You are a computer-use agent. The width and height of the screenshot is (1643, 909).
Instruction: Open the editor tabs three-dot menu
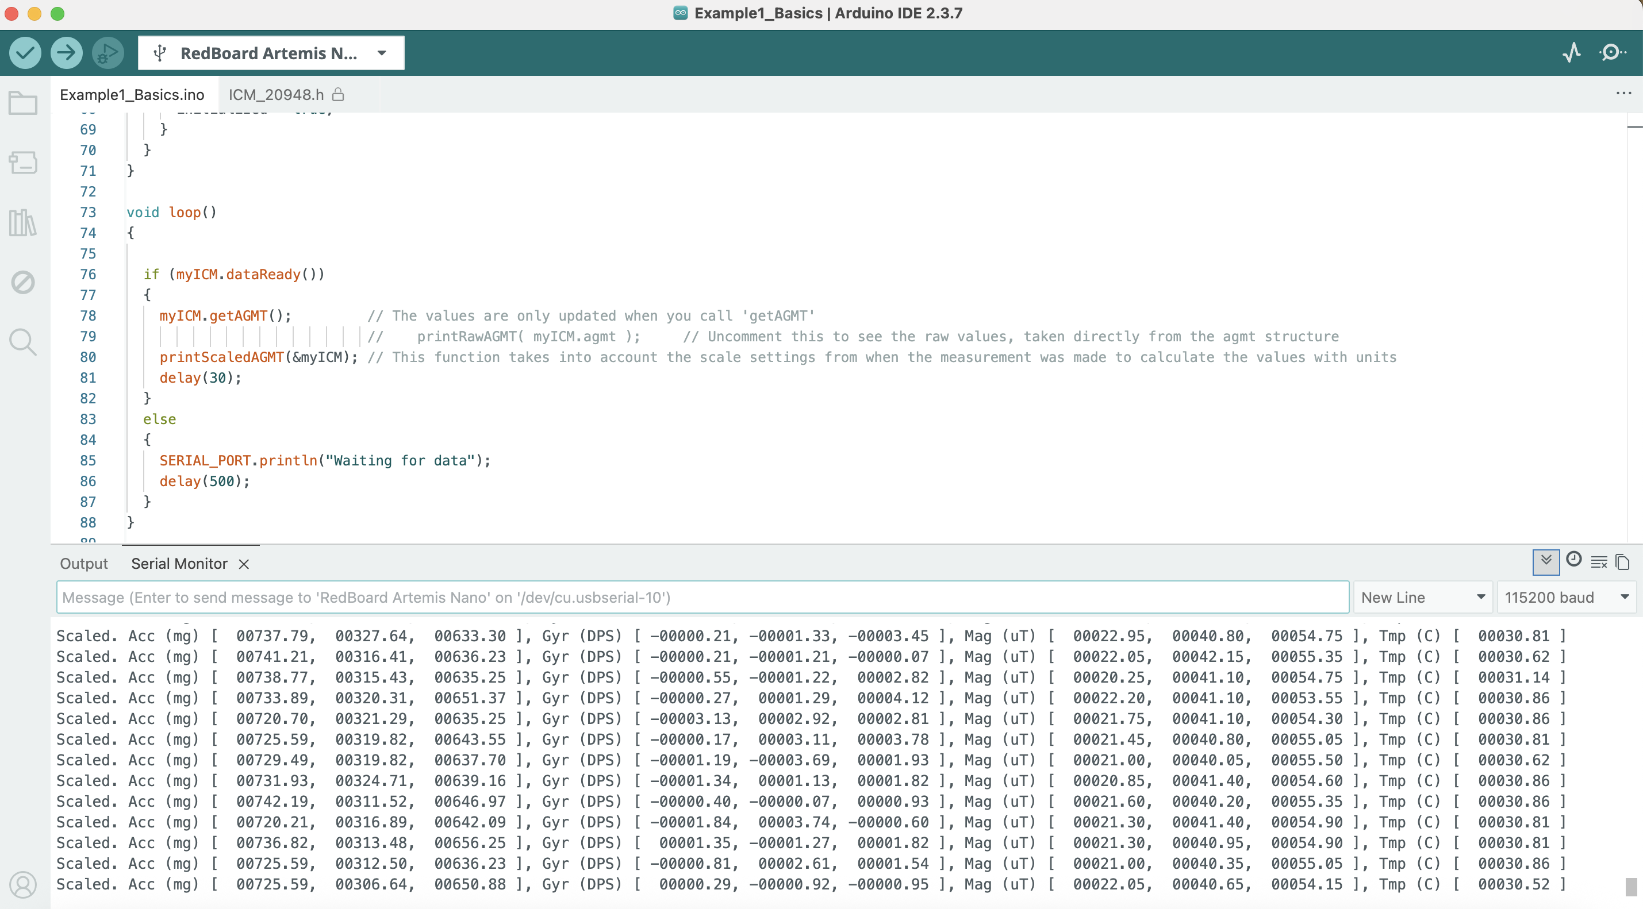point(1623,94)
